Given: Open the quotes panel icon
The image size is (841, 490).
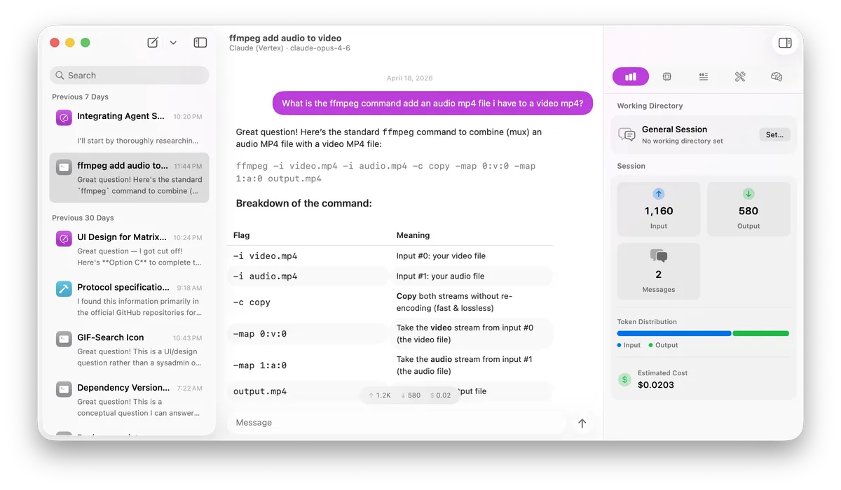Looking at the screenshot, I should 704,76.
